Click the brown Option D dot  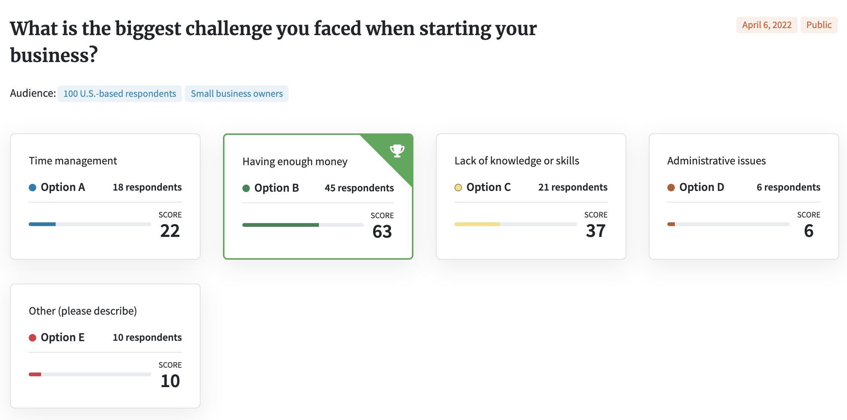(x=671, y=188)
